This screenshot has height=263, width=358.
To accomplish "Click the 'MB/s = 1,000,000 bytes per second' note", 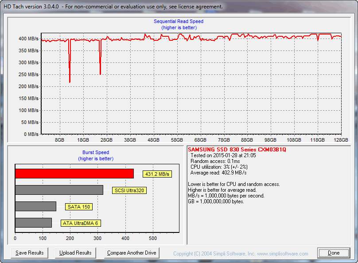I will point(226,196).
